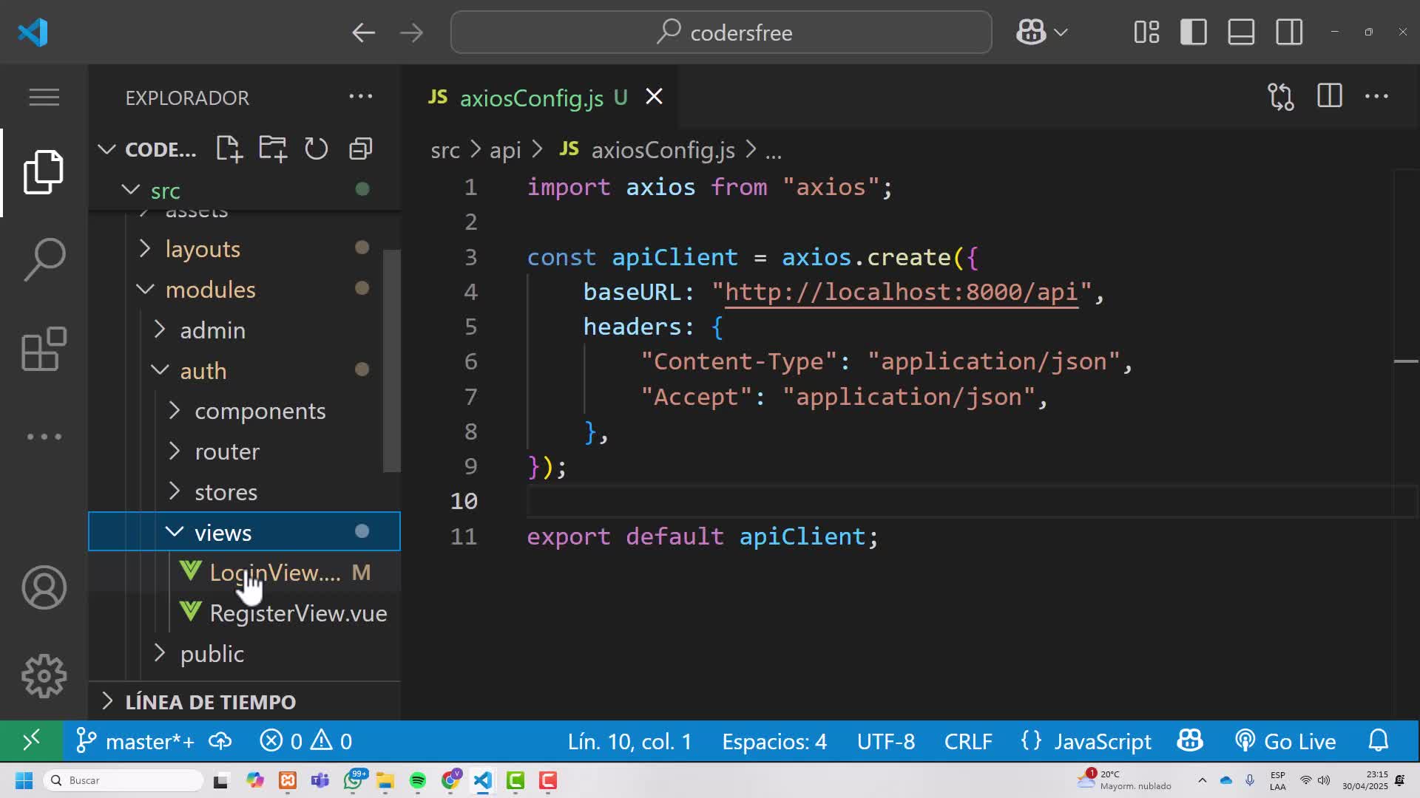
Task: Customize layout icon in title bar
Action: (x=1146, y=33)
